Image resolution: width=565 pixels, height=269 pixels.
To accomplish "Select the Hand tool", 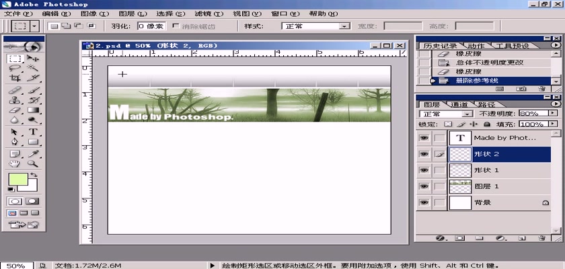I will [x=15, y=164].
